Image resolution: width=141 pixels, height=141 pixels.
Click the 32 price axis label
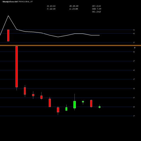(134, 89)
